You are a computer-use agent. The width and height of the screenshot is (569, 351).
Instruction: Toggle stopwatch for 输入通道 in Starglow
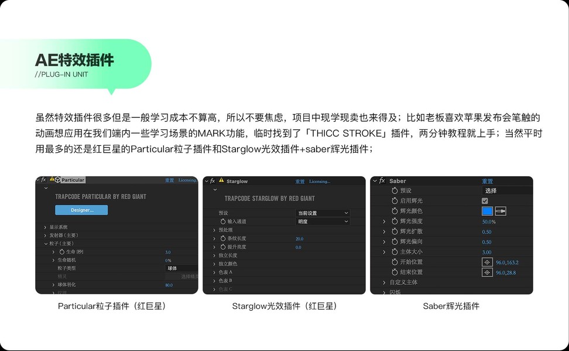tap(223, 221)
